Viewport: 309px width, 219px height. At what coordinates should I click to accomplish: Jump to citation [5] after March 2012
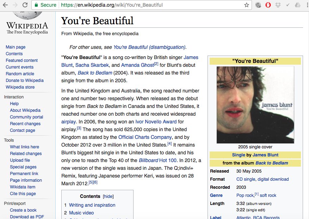(91, 182)
